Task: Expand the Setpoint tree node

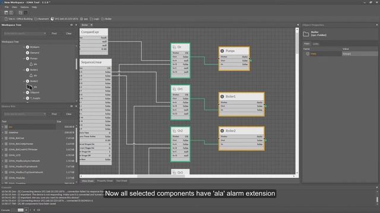Action: [x=24, y=92]
